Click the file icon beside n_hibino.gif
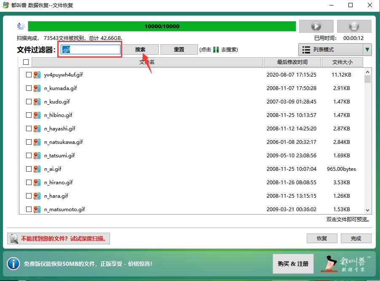380x281 pixels. 37,115
